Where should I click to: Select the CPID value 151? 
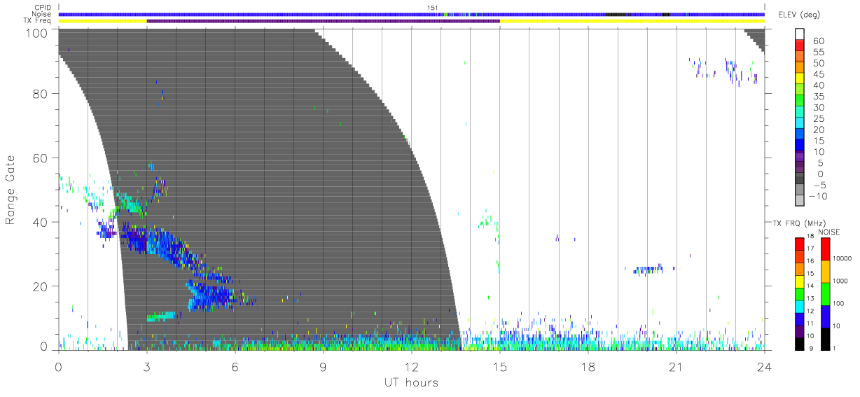tap(432, 8)
